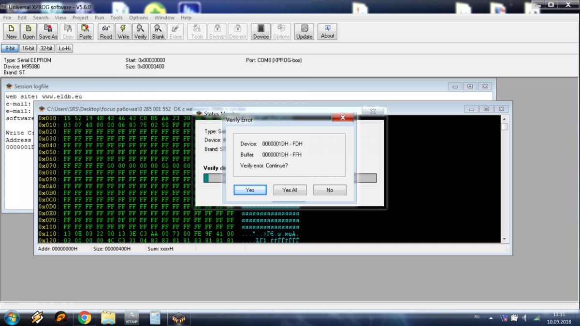Click the Verify toolbar icon
The image size is (580, 326).
coord(140,32)
